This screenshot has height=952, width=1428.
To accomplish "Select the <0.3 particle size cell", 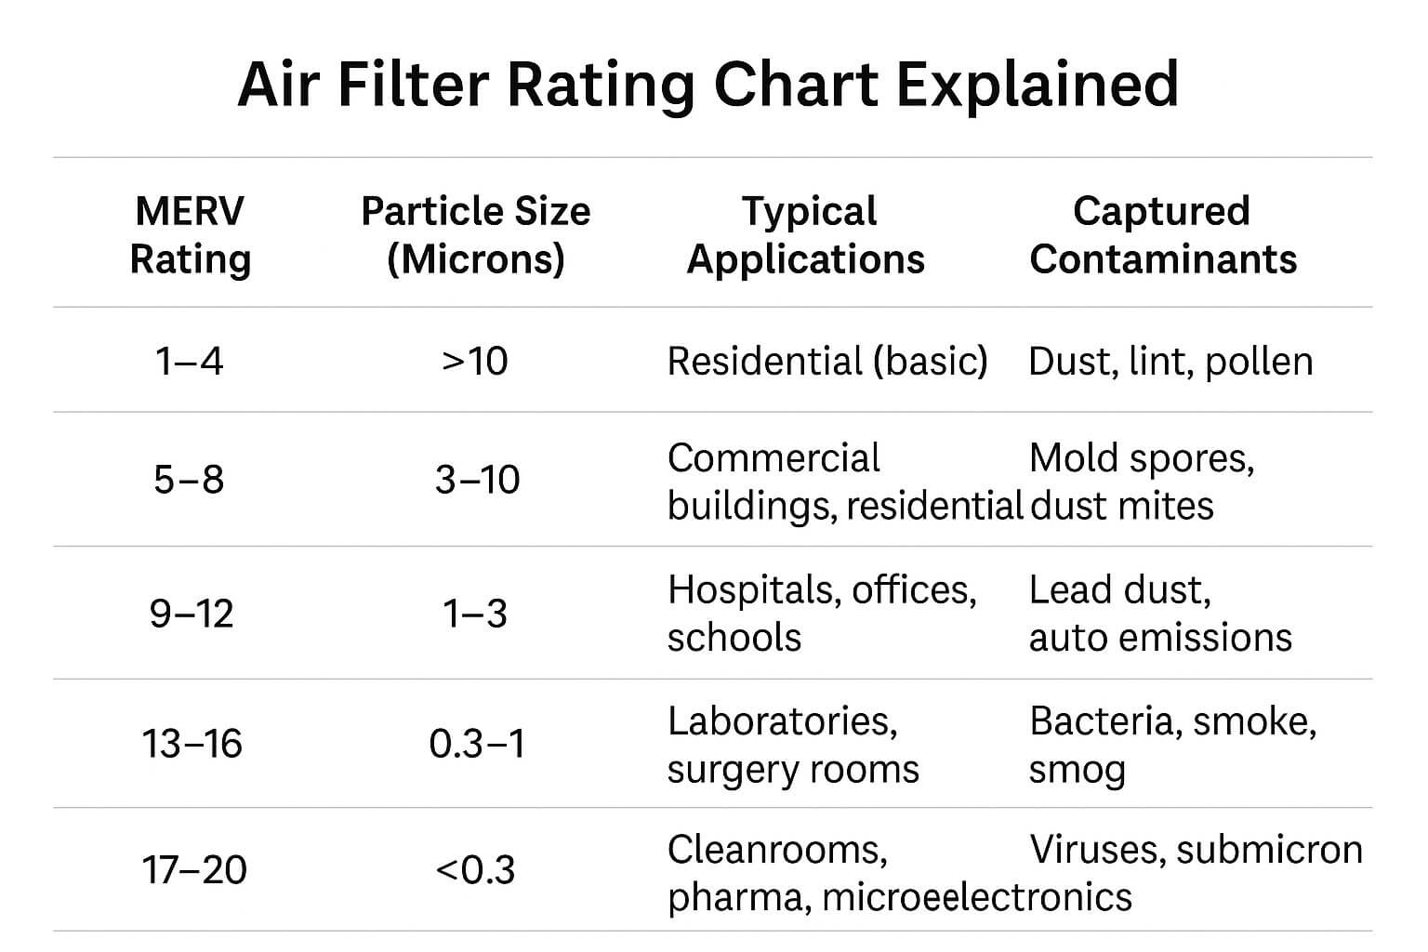I will pos(475,870).
